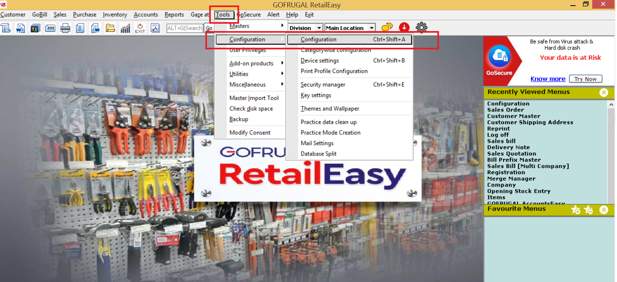Image resolution: width=617 pixels, height=282 pixels.
Task: Choose Practice data clean up
Action: click(350, 122)
